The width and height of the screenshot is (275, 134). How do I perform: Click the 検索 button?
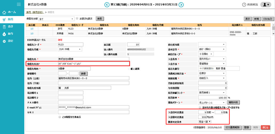100,18
